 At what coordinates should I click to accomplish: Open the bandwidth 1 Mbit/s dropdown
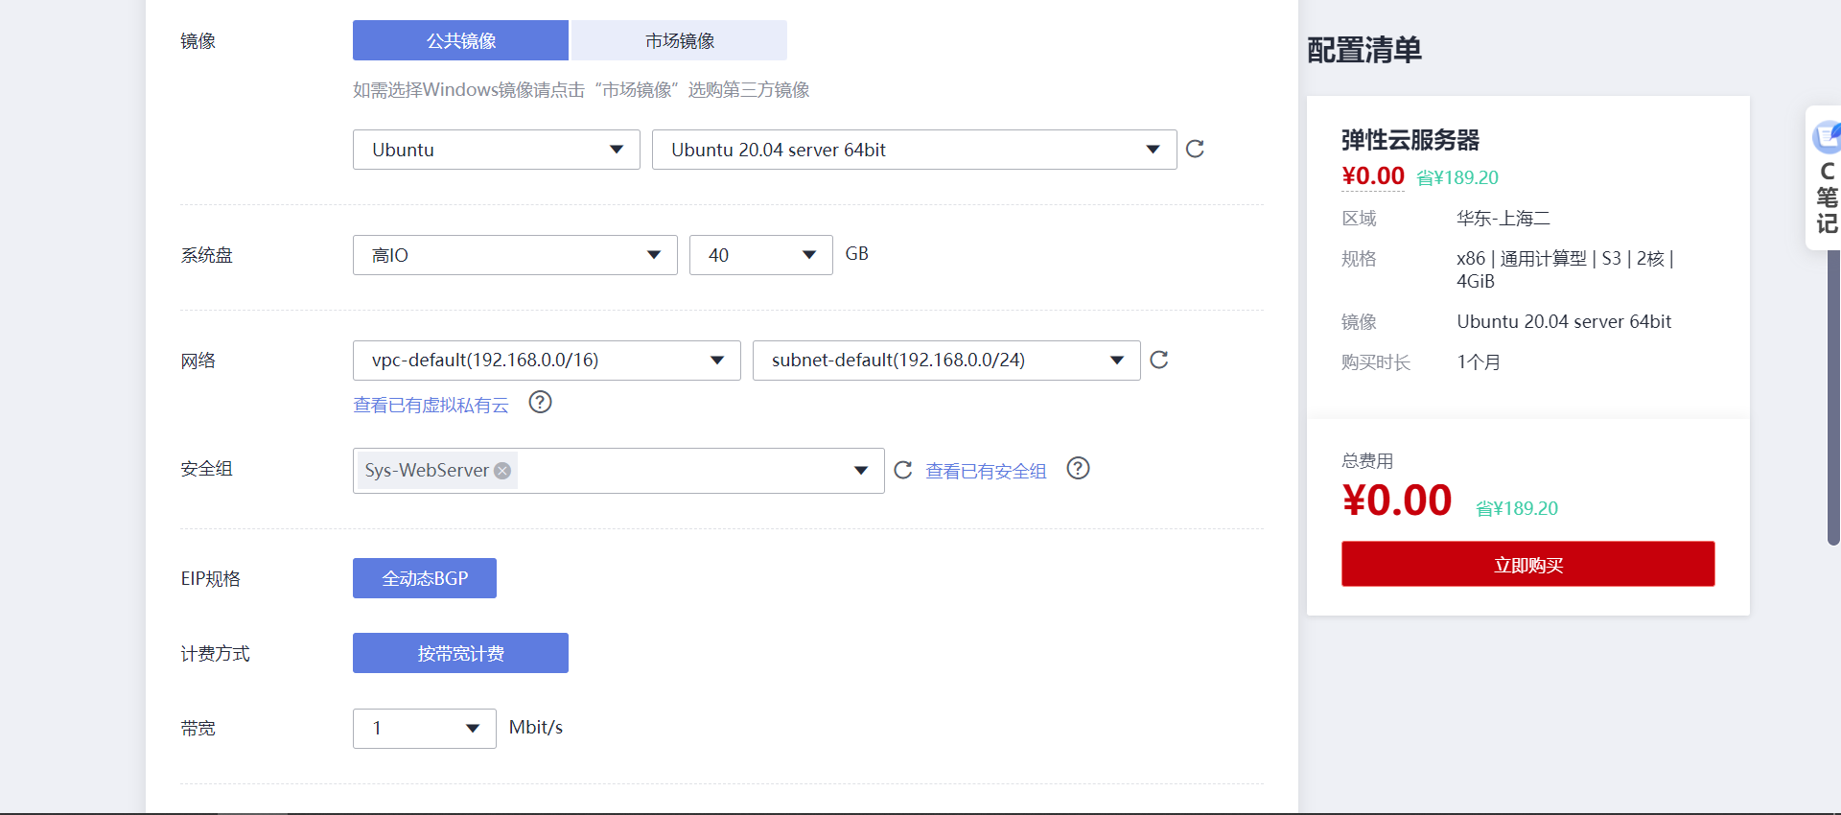[x=424, y=729]
